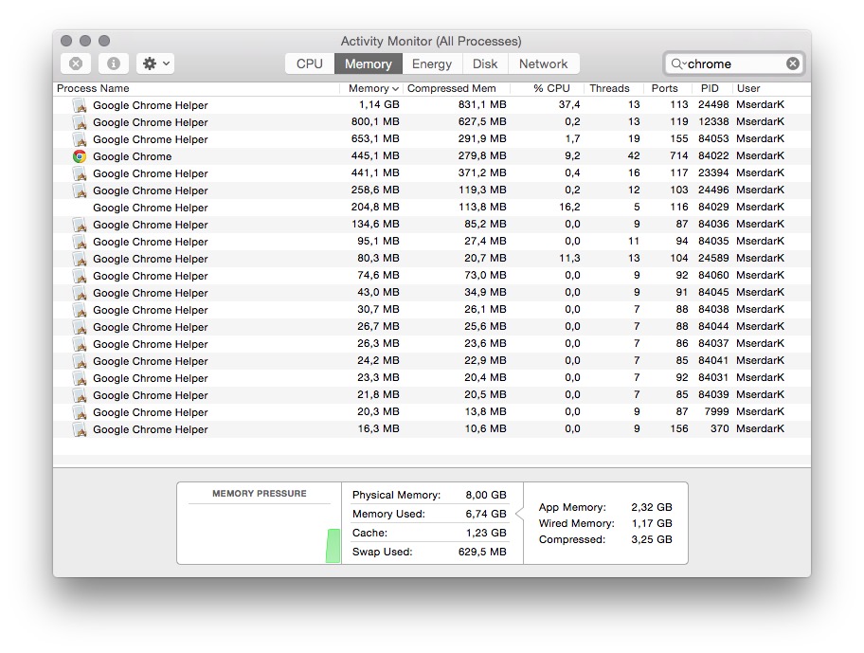
Task: Click the helper icon for PID 7999
Action: point(80,412)
